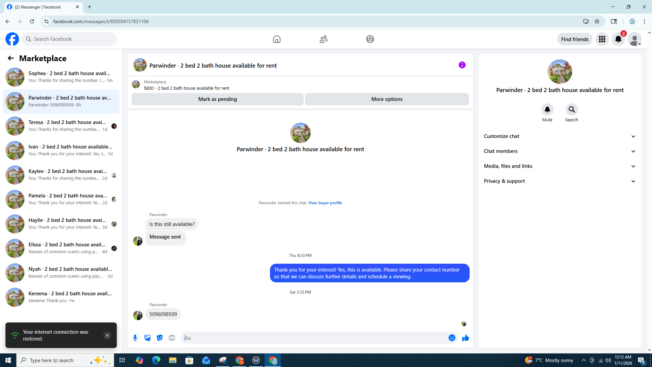Image resolution: width=652 pixels, height=367 pixels.
Task: Open File Explorer from taskbar
Action: (x=173, y=360)
